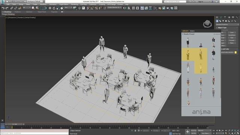Screen dimensions: 240x135
Task: Activate the Select and Scale tool
Action: (58, 8)
